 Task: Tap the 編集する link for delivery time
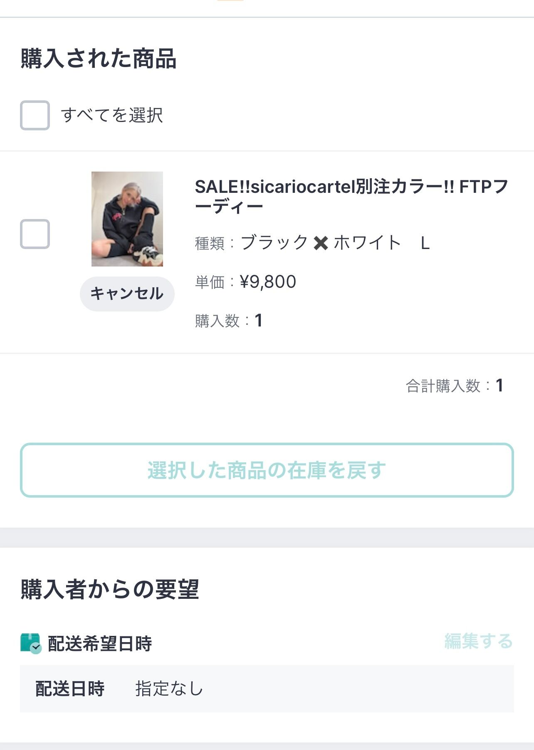pyautogui.click(x=478, y=641)
